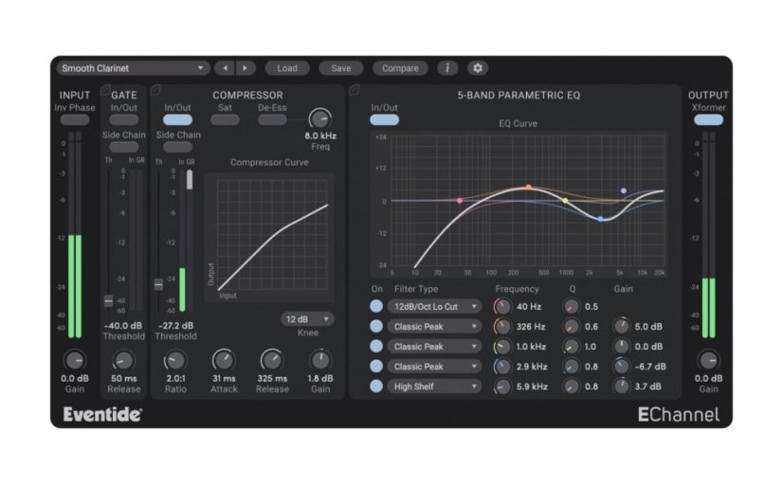Viewport: 783px width, 484px height.
Task: Open the 2.9 kHz band filter type dropdown
Action: 434,367
